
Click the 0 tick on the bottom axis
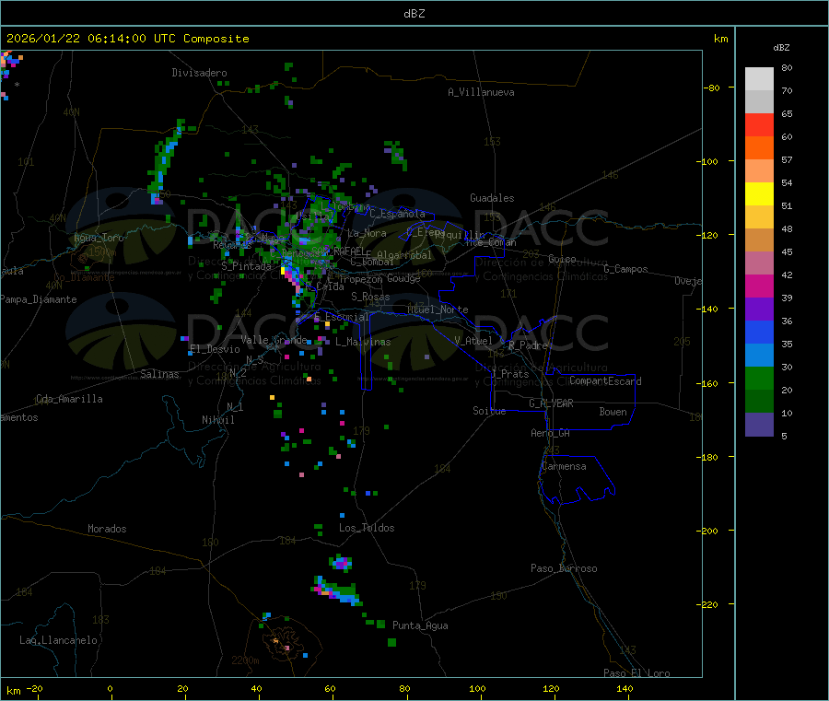(x=110, y=688)
